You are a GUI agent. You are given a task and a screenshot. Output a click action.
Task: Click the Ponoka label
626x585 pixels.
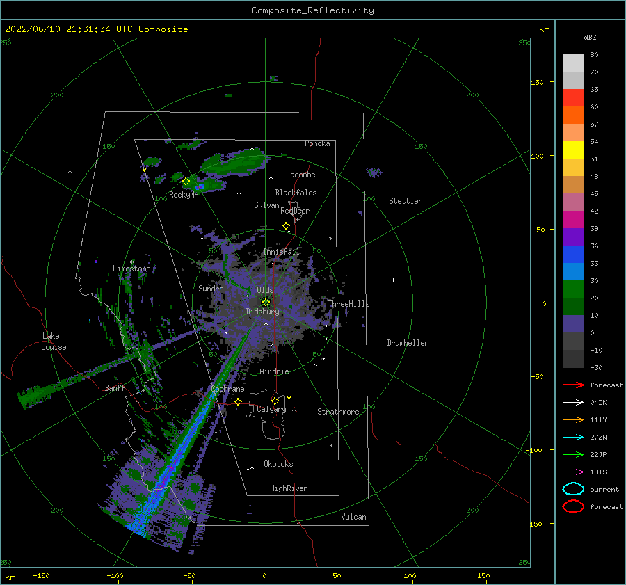coord(317,143)
